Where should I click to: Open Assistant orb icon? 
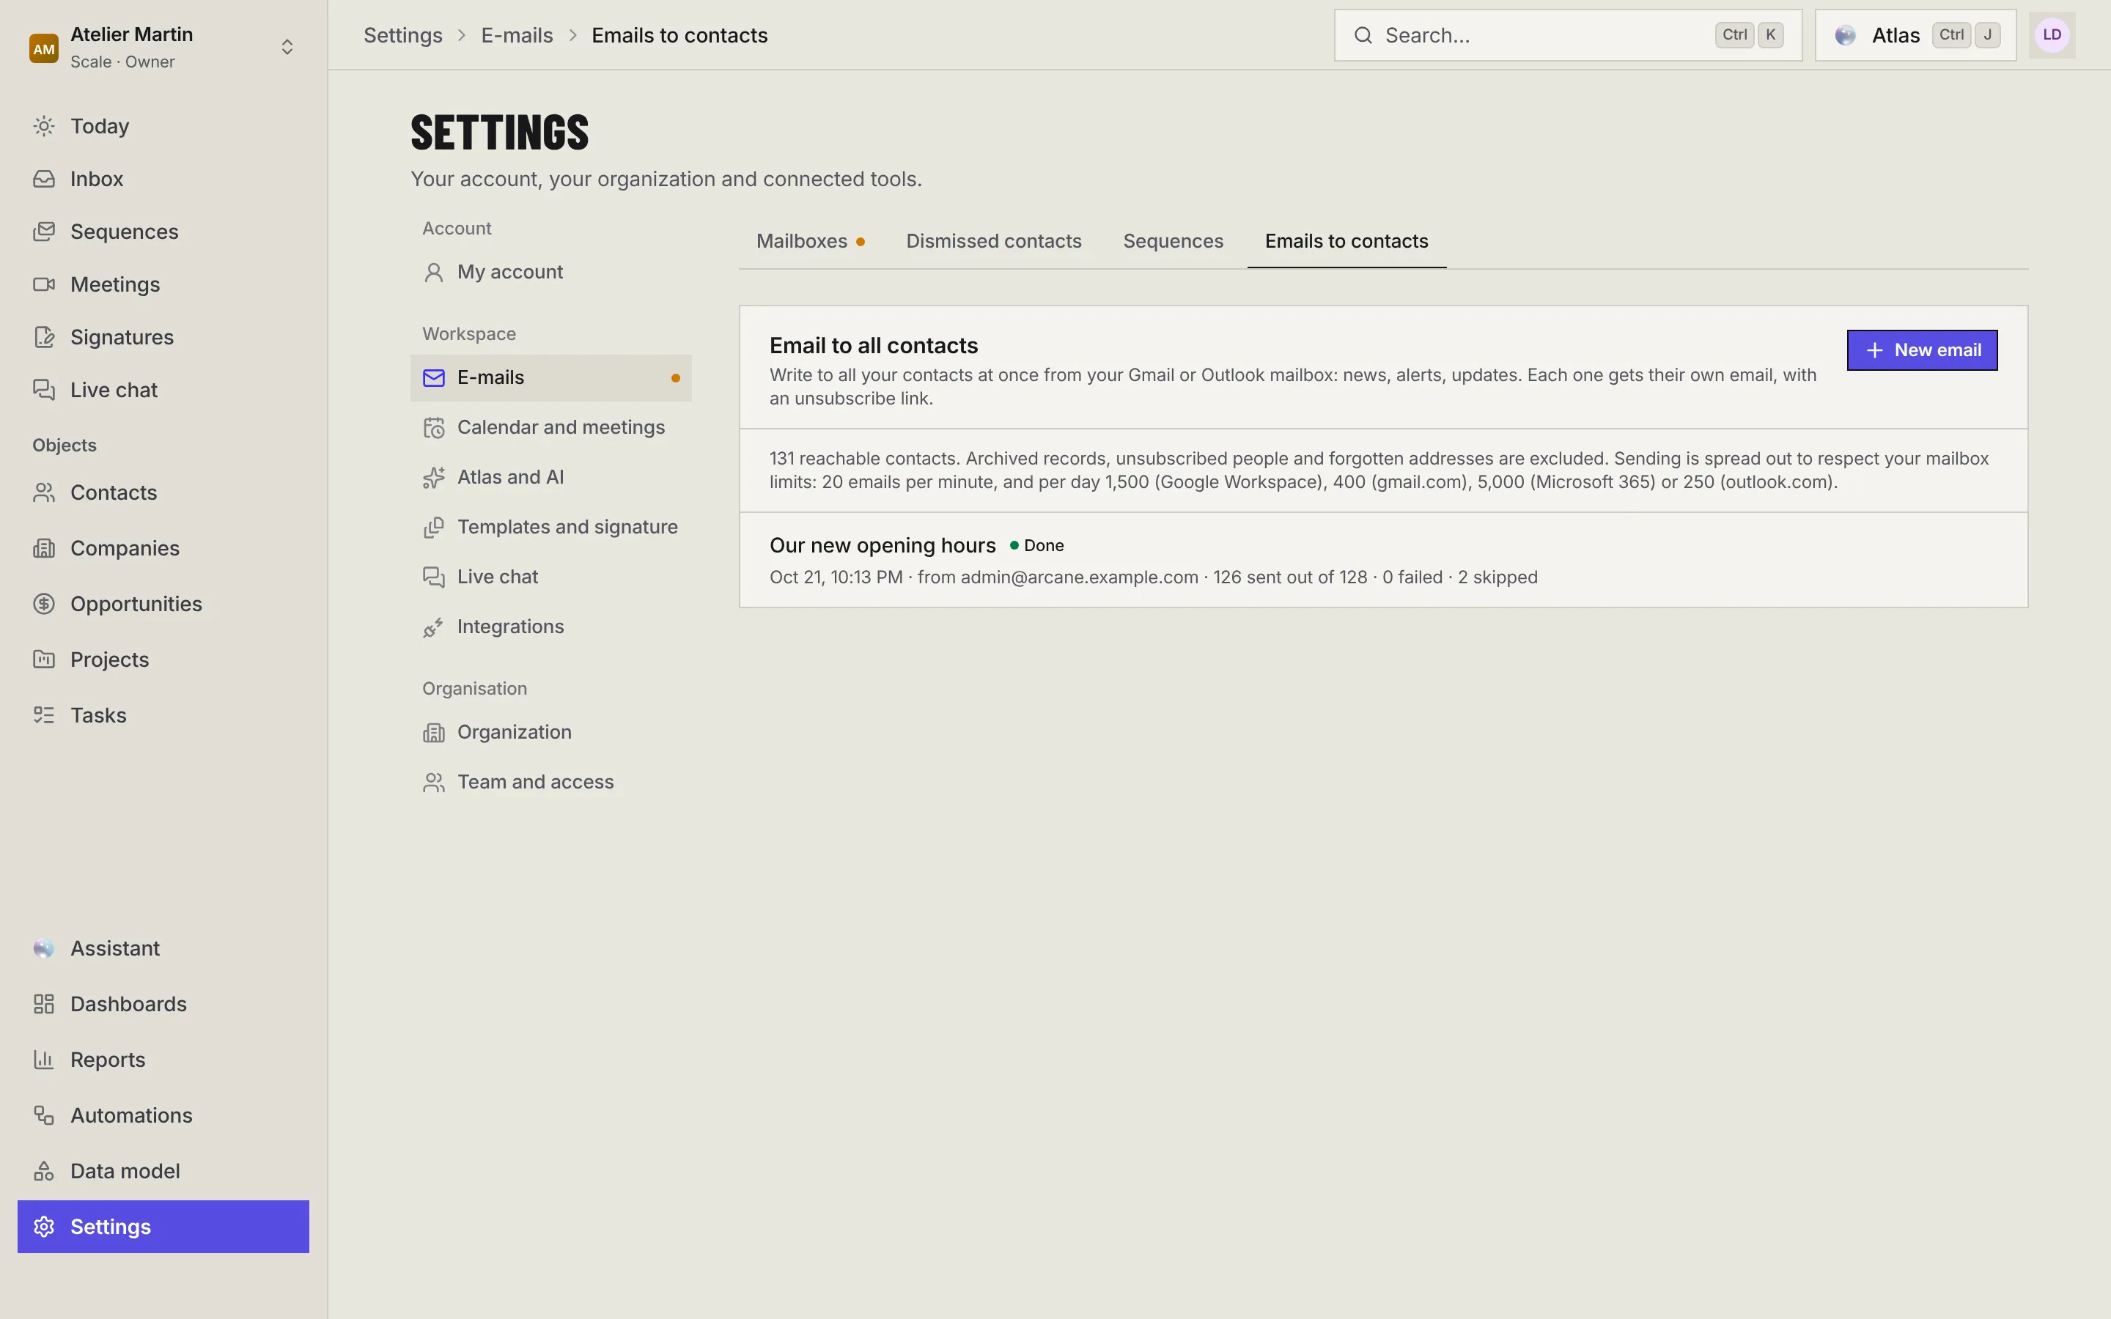click(x=44, y=948)
